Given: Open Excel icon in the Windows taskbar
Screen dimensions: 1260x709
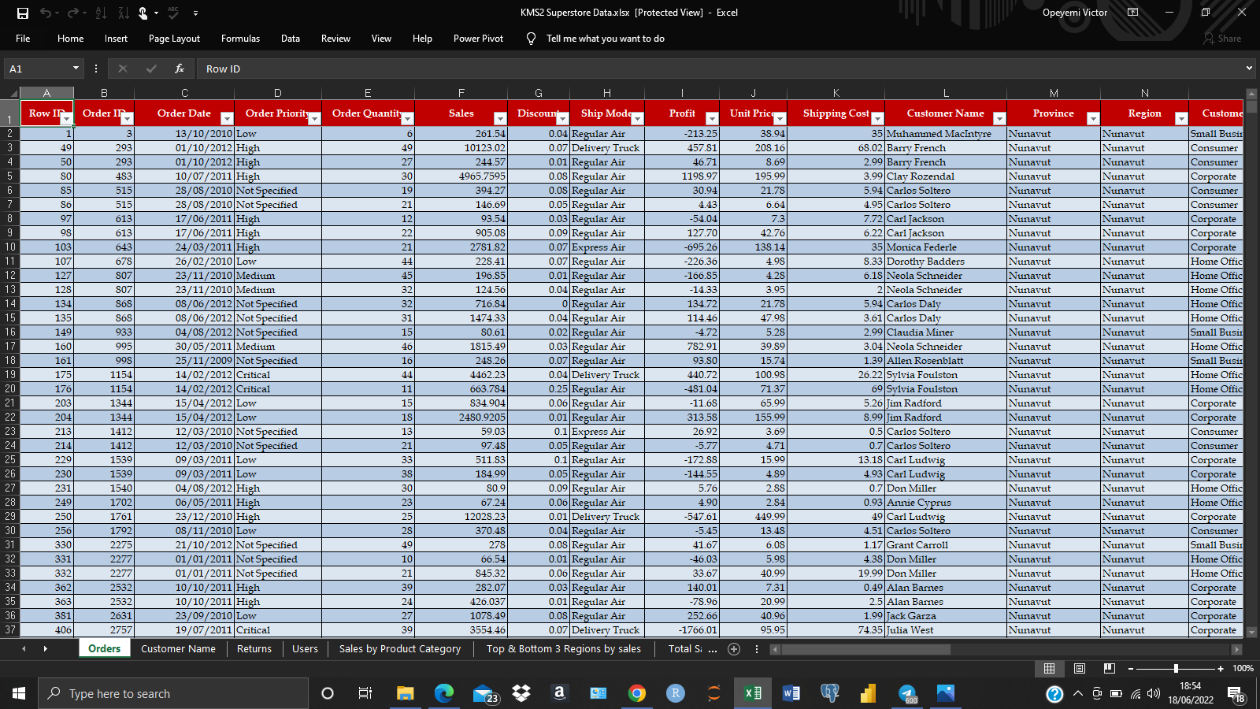Looking at the screenshot, I should pyautogui.click(x=752, y=693).
